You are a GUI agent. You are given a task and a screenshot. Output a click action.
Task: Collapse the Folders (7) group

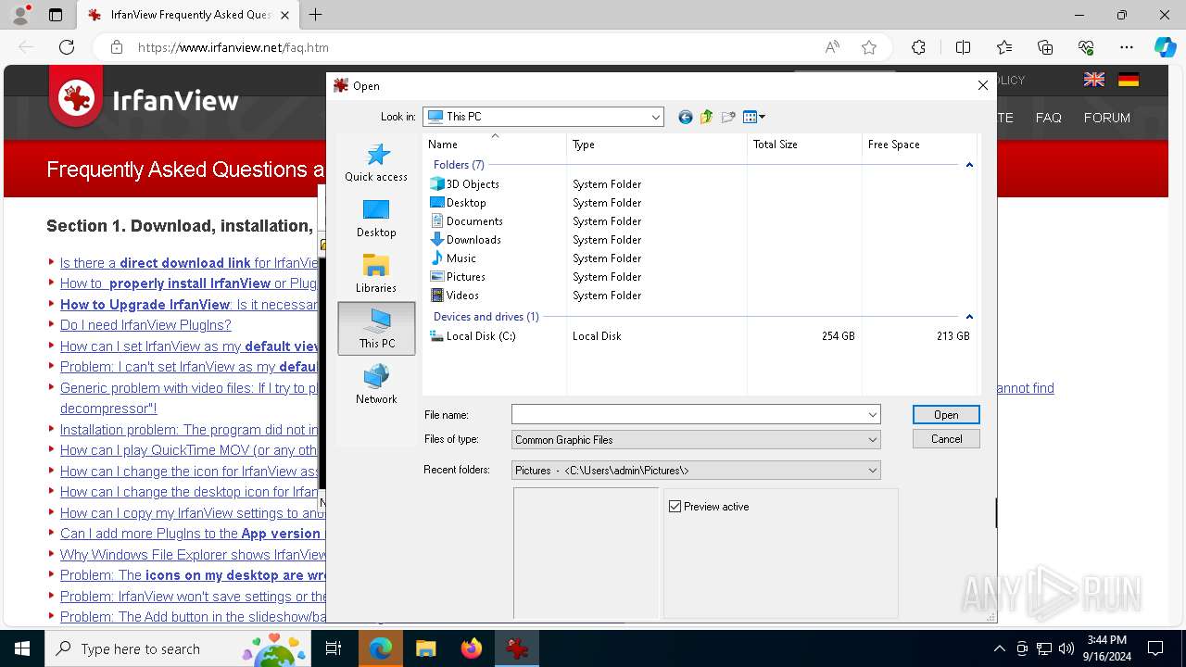pyautogui.click(x=969, y=165)
